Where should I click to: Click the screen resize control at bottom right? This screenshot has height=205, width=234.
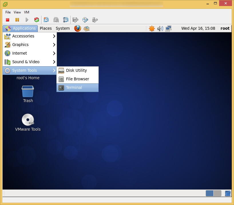pyautogui.click(x=228, y=193)
